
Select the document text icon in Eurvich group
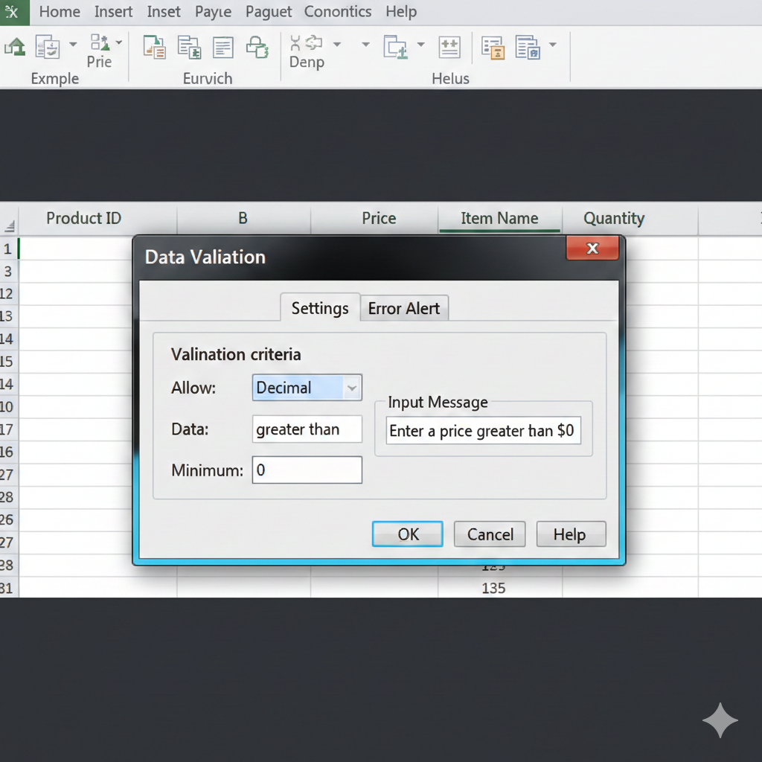[x=222, y=46]
